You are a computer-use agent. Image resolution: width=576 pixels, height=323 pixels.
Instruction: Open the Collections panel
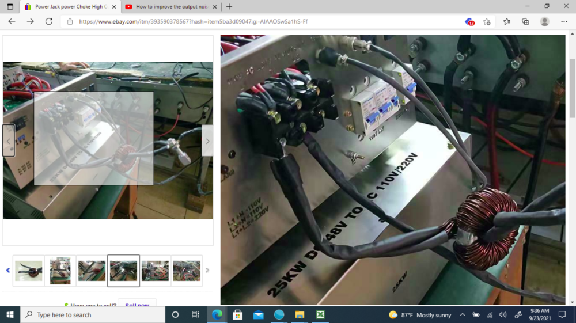click(525, 22)
